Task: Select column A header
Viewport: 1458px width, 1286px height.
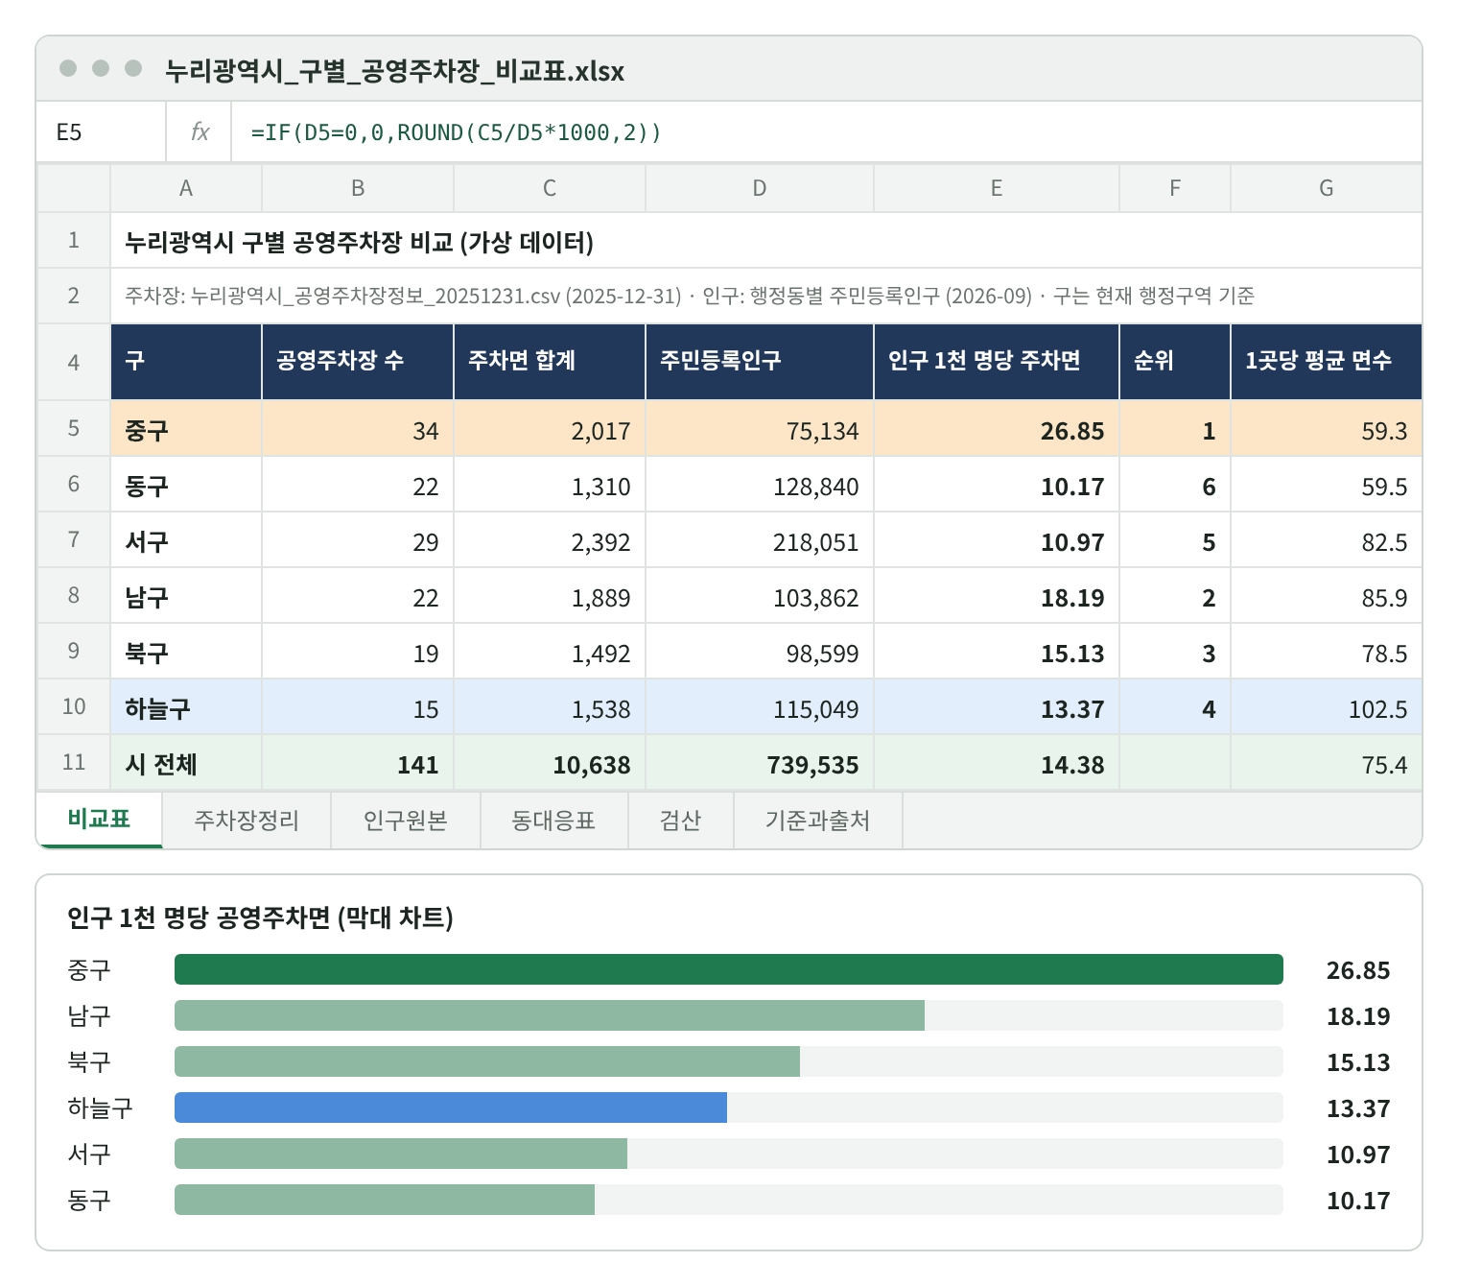Action: [x=186, y=188]
